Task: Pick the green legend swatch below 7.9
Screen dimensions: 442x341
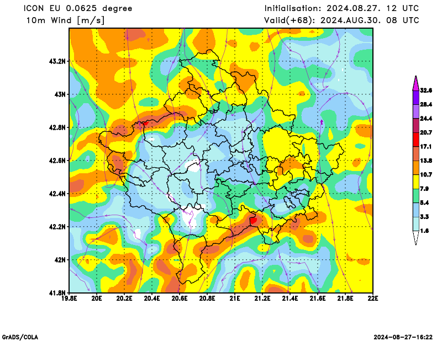Action: pyautogui.click(x=416, y=196)
